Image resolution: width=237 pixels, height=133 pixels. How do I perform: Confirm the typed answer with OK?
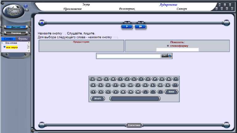[164, 56]
